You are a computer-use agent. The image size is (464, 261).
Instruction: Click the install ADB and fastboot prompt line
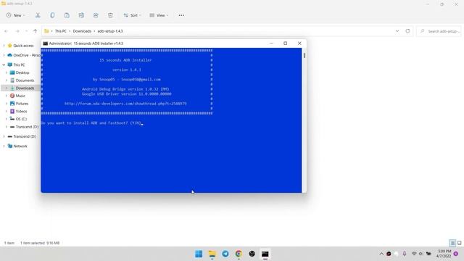tap(91, 123)
